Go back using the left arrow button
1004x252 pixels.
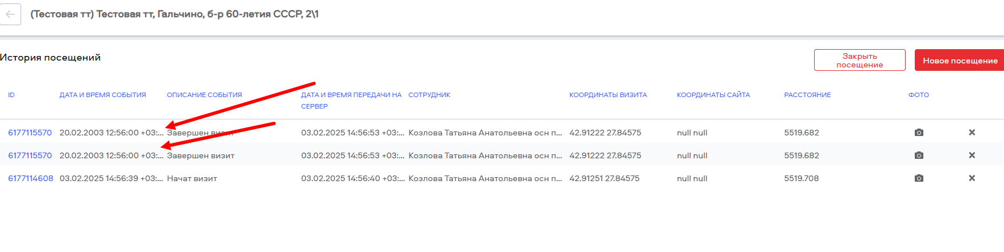pyautogui.click(x=10, y=14)
